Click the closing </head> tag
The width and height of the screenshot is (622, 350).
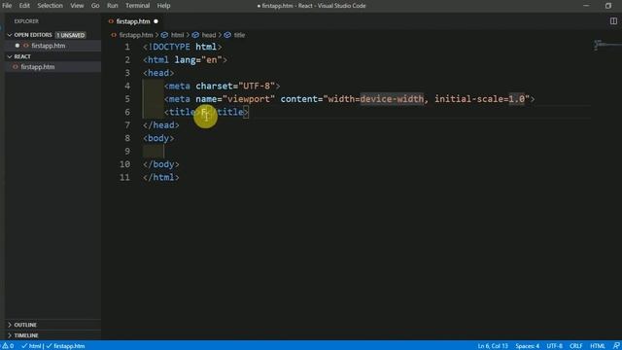161,125
